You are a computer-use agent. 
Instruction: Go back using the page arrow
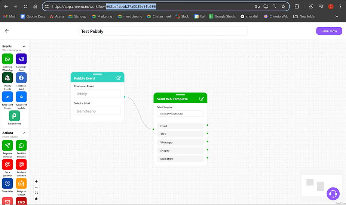(x=7, y=31)
